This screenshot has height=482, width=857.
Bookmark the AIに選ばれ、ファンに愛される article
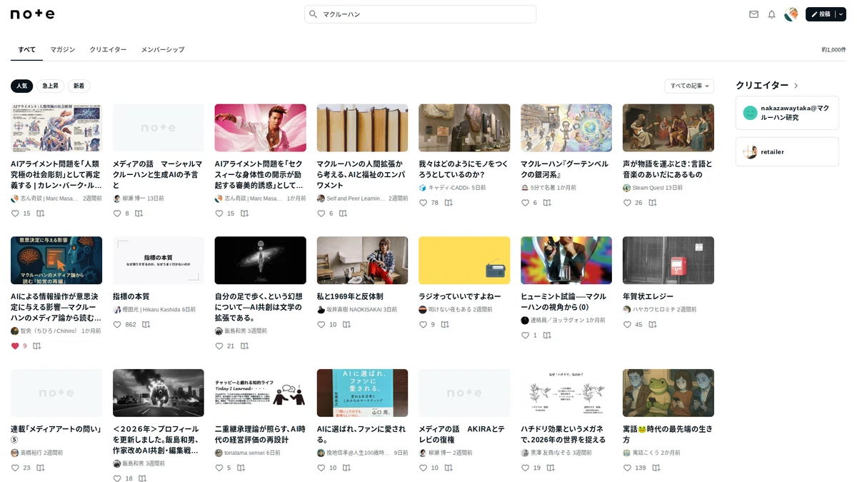(346, 468)
